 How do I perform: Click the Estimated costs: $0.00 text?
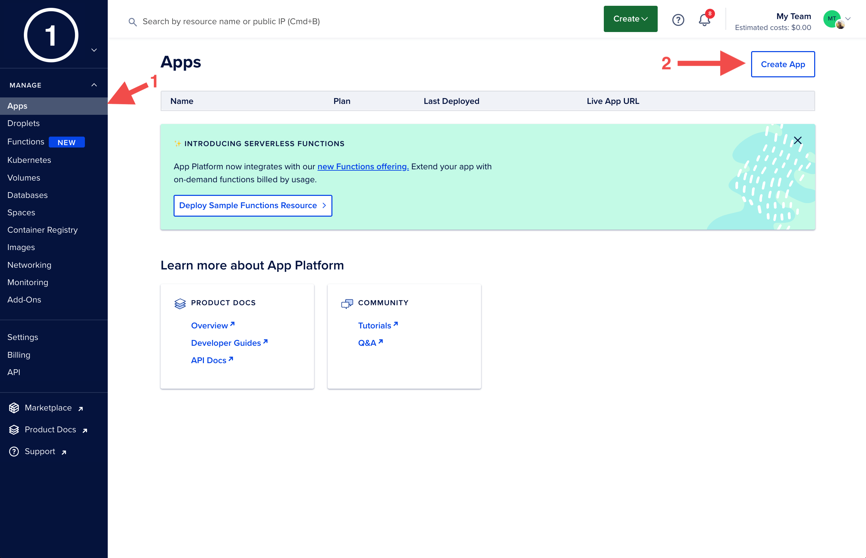pyautogui.click(x=773, y=28)
